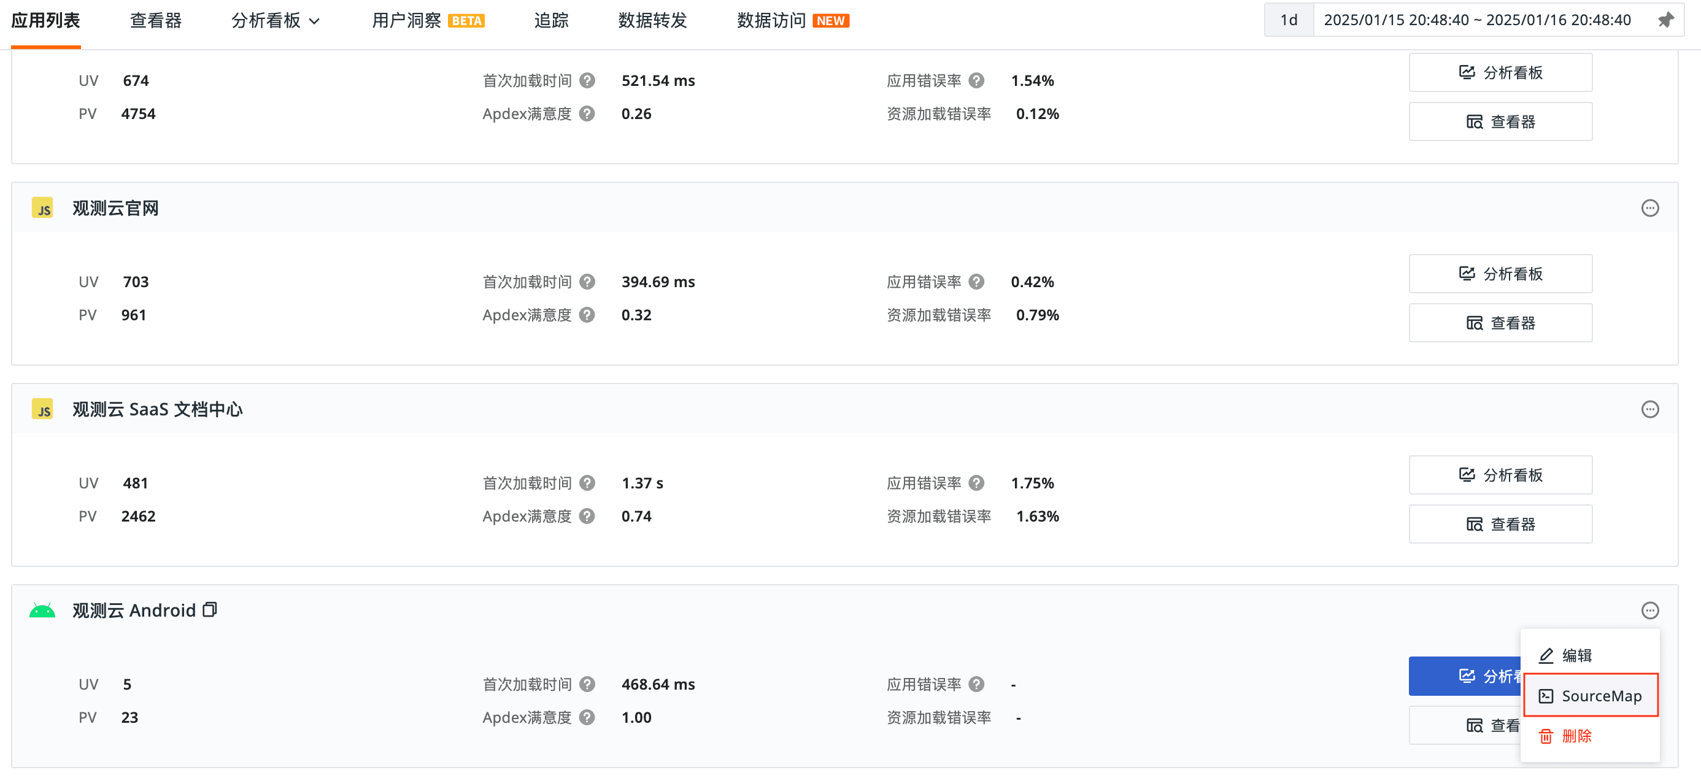Screen dimensions: 1701x778
Task: Expand the 分析看板 dropdown in navigation
Action: (x=276, y=20)
